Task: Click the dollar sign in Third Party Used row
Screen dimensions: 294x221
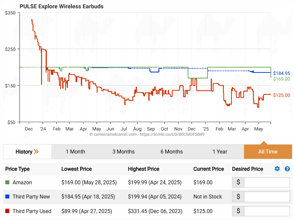Action: (238, 211)
